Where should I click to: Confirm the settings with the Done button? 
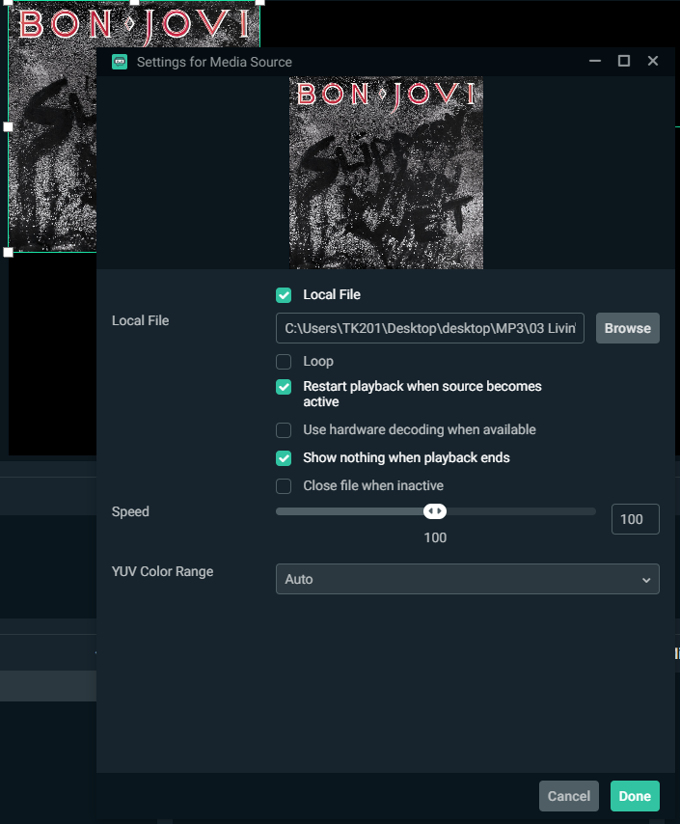[x=635, y=796]
